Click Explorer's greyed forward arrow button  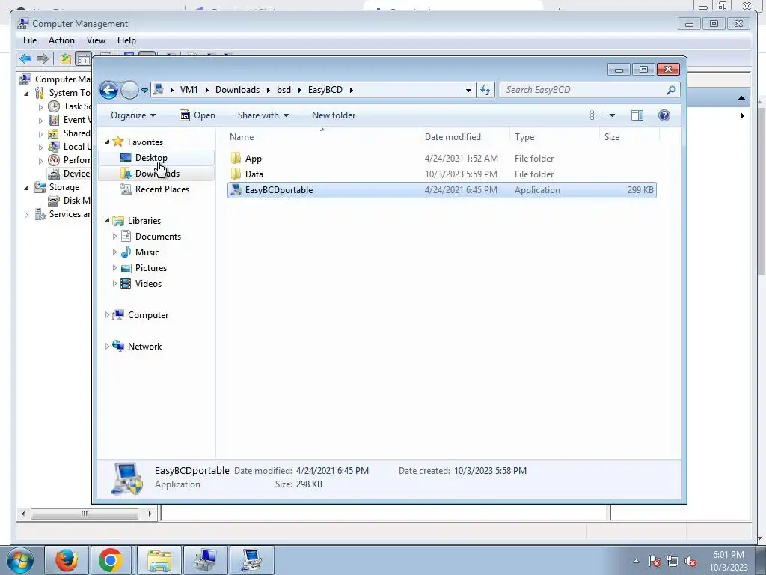(129, 90)
